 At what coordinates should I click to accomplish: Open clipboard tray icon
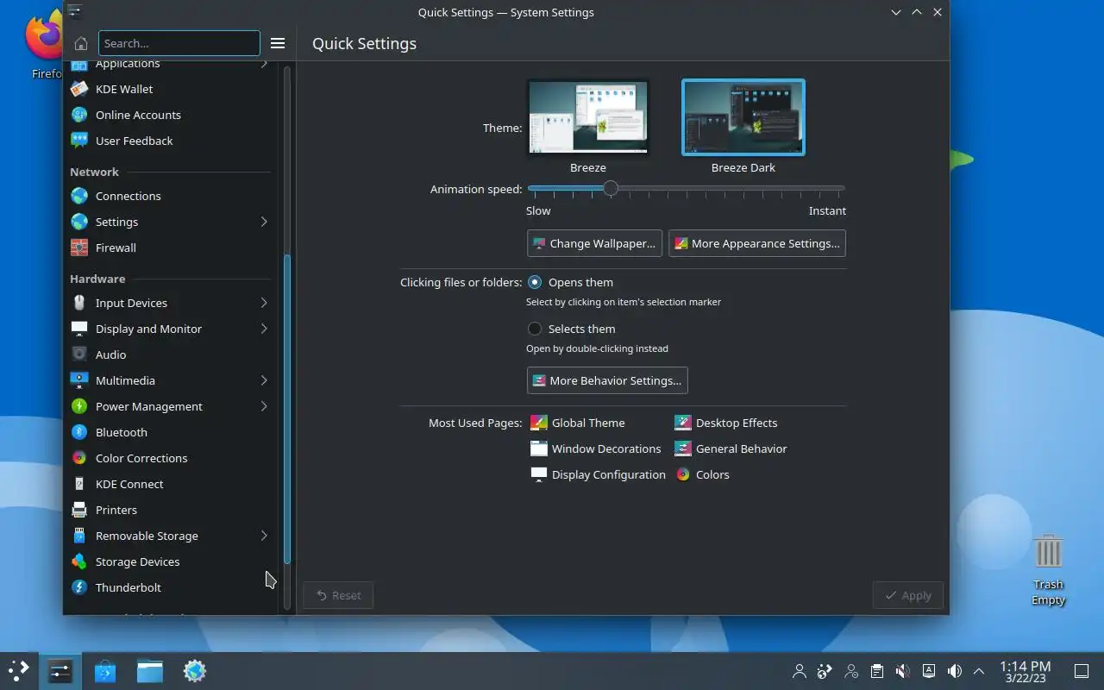point(876,671)
